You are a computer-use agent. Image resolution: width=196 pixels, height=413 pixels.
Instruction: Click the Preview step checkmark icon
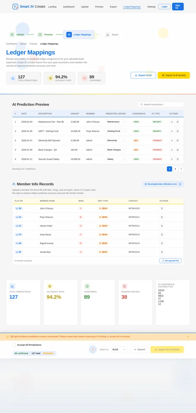click(40, 35)
